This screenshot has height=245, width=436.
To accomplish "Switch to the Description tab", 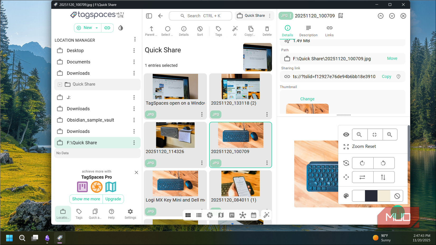I will [308, 31].
